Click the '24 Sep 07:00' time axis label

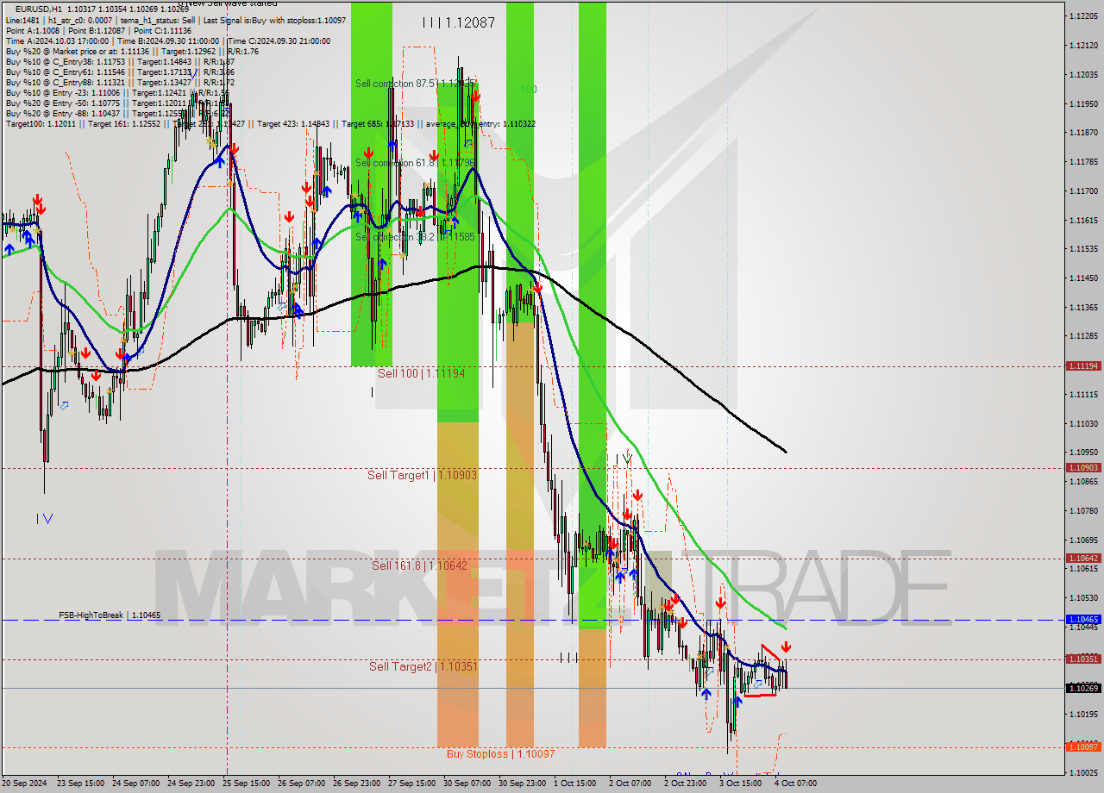coord(135,784)
